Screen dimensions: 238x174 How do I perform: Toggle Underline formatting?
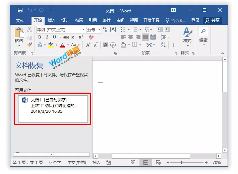(54, 37)
